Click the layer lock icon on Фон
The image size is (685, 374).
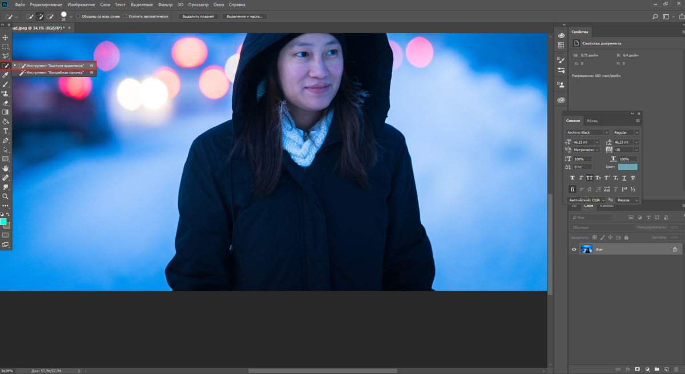pos(675,249)
